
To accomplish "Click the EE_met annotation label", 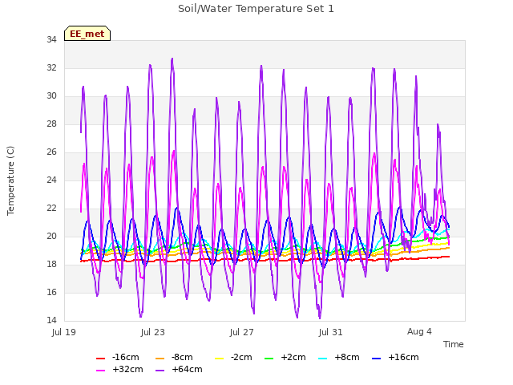I will (87, 34).
